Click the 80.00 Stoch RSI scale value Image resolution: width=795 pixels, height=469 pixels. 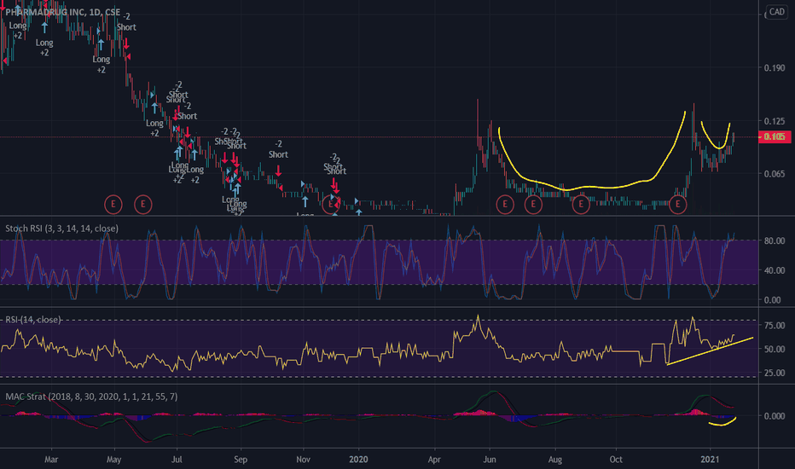pyautogui.click(x=775, y=240)
